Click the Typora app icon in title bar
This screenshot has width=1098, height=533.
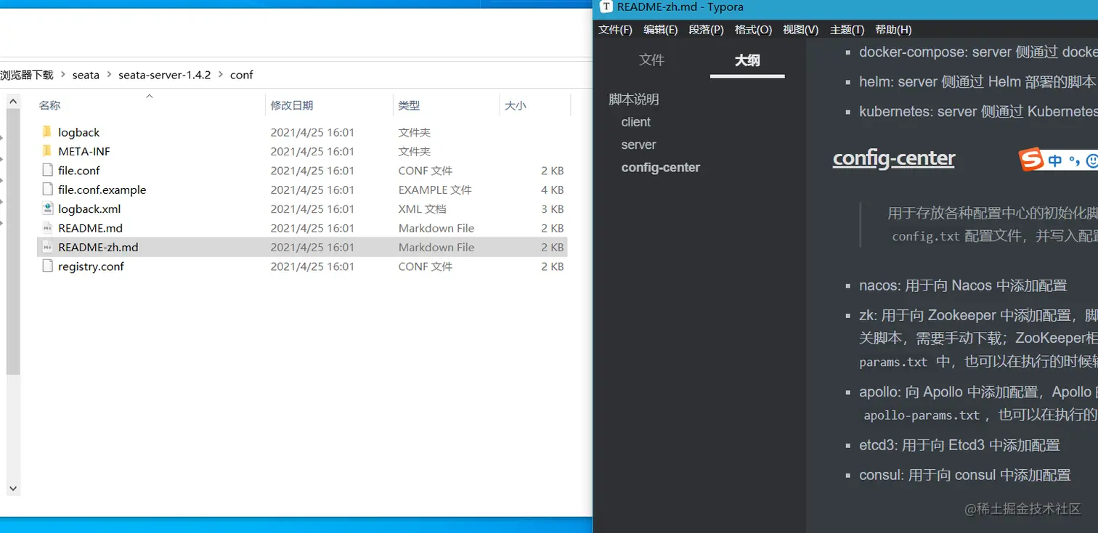(606, 7)
